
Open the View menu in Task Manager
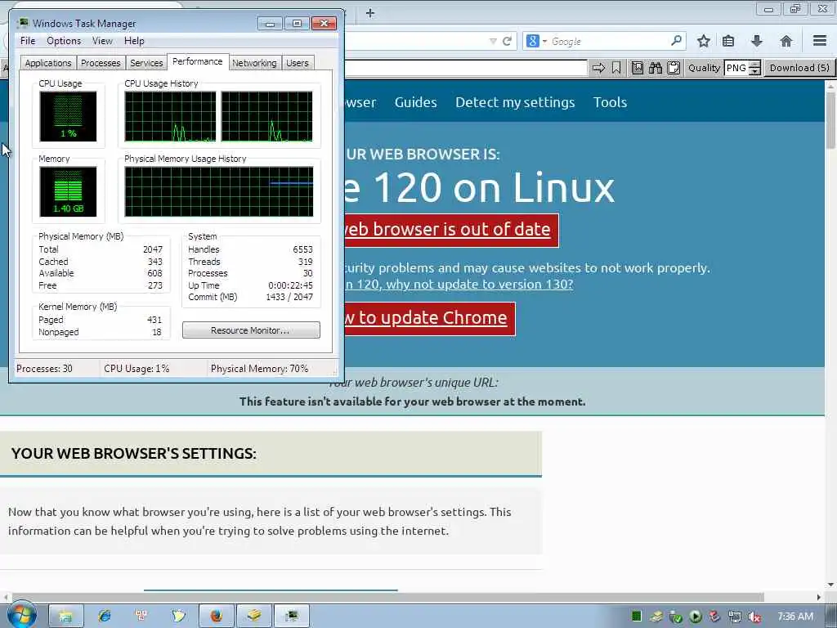pyautogui.click(x=102, y=41)
